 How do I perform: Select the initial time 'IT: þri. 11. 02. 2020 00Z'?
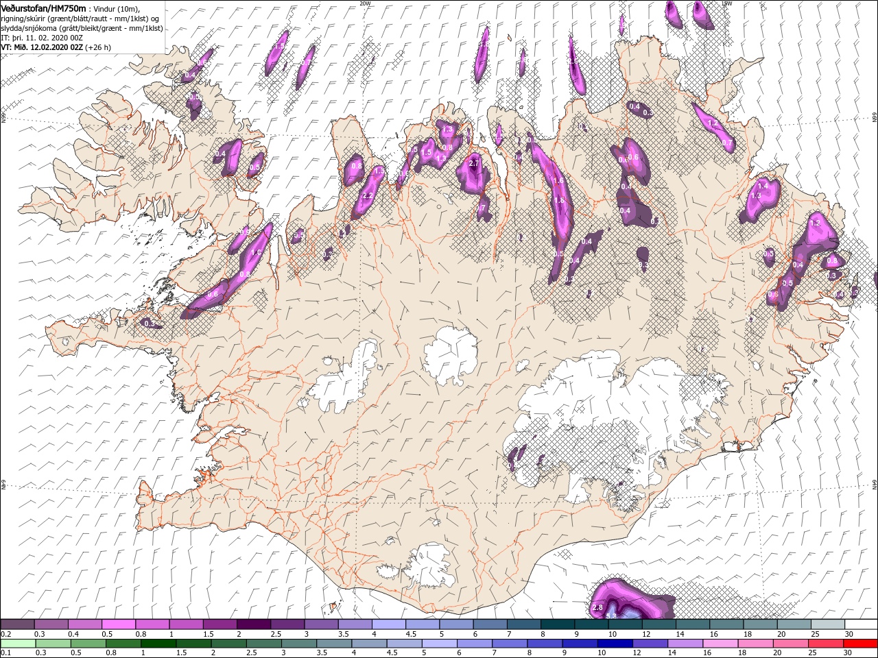pyautogui.click(x=40, y=38)
